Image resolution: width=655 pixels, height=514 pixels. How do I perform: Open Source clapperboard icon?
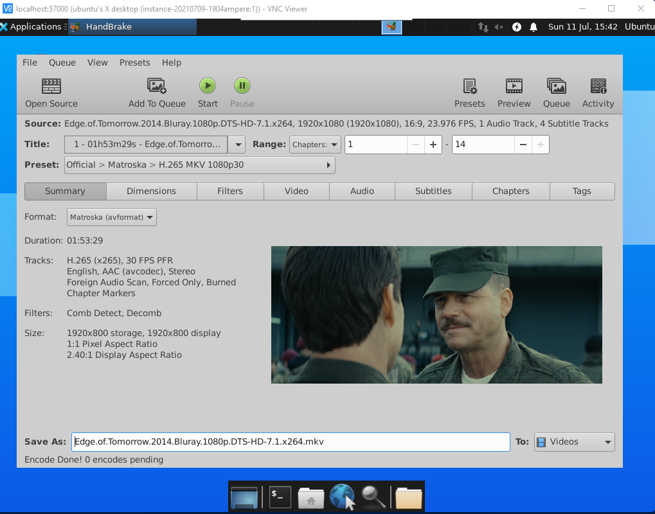coord(51,86)
